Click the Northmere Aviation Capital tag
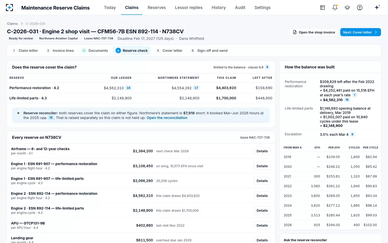The width and height of the screenshot is (388, 243). click(58, 38)
